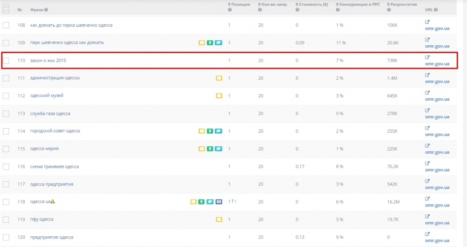Click the help icon beside the Фраза header
This screenshot has height=247, width=467.
point(46,9)
